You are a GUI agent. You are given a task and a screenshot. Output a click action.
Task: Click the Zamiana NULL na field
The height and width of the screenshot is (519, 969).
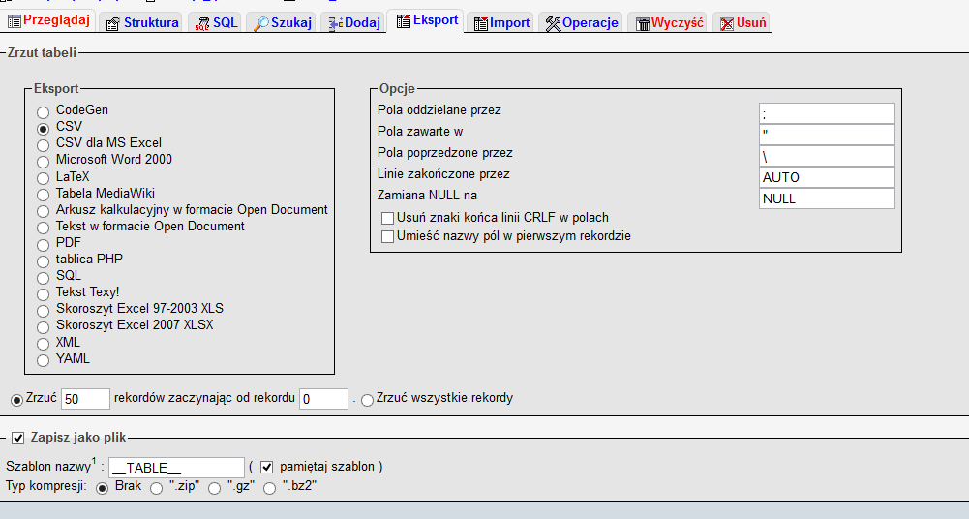click(x=827, y=198)
